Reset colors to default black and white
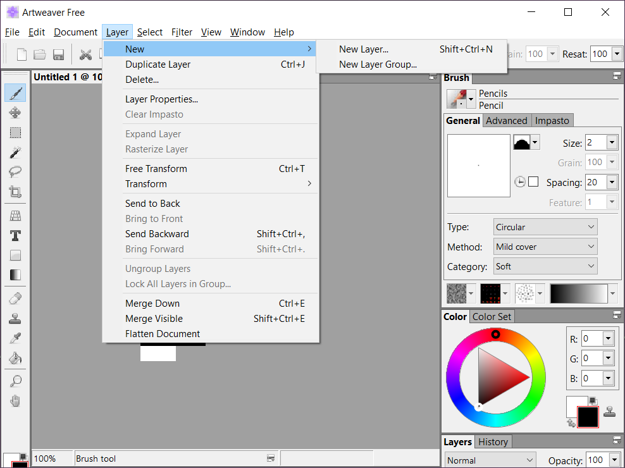The height and width of the screenshot is (468, 625). [x=593, y=400]
